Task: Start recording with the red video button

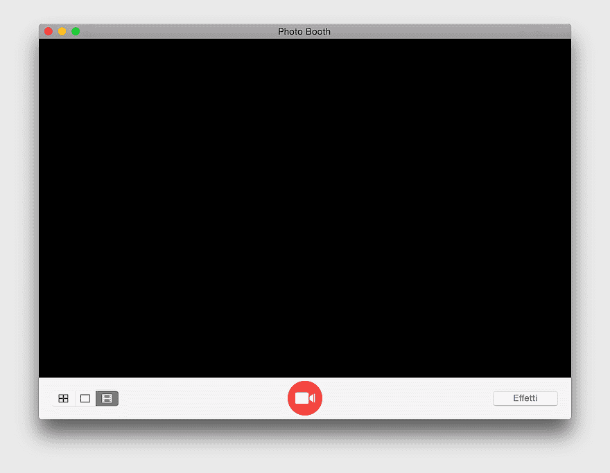Action: pos(304,398)
